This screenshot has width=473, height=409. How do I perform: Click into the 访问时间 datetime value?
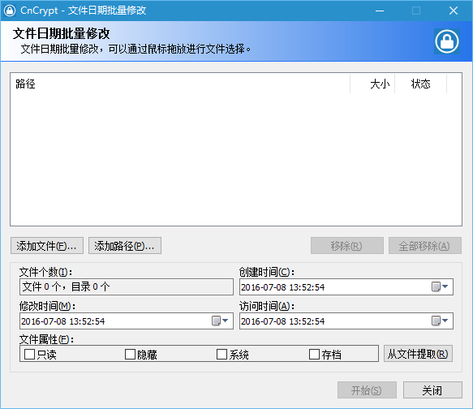click(282, 321)
